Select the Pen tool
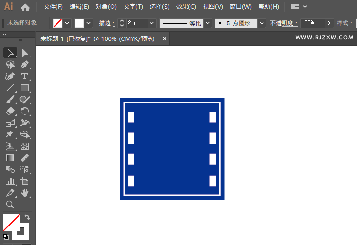 [x=25, y=65]
